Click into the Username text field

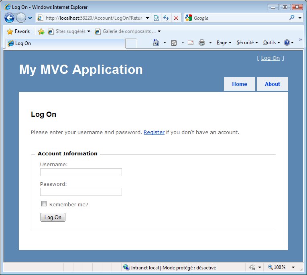coord(81,172)
